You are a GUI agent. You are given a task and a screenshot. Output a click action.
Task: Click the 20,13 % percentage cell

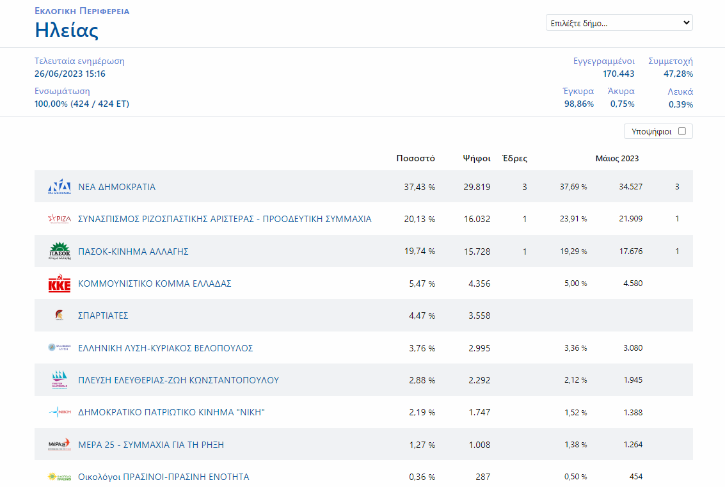pyautogui.click(x=419, y=219)
